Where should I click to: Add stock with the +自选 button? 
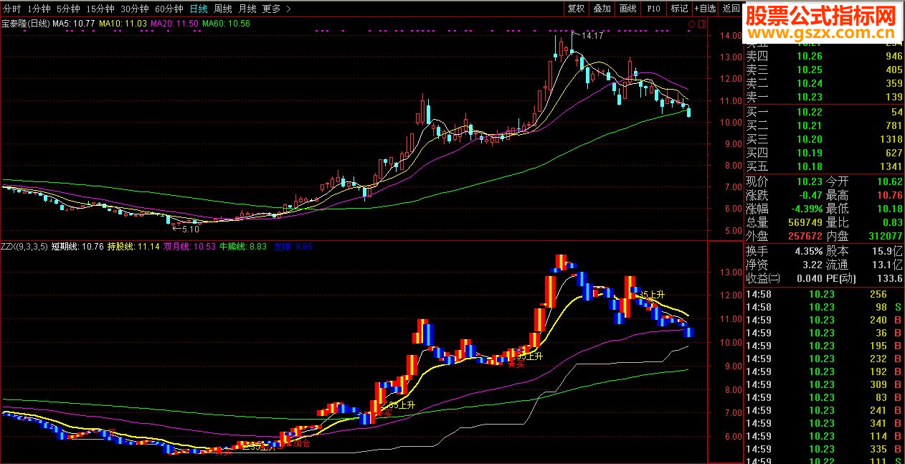click(704, 9)
